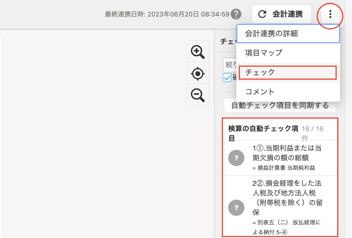Click the zoom in magnifier icon
Screen dimensions: 352x238
click(x=198, y=51)
